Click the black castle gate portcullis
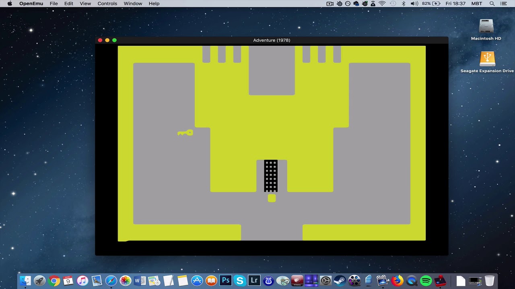Screen dimensions: 515x289 [271, 176]
